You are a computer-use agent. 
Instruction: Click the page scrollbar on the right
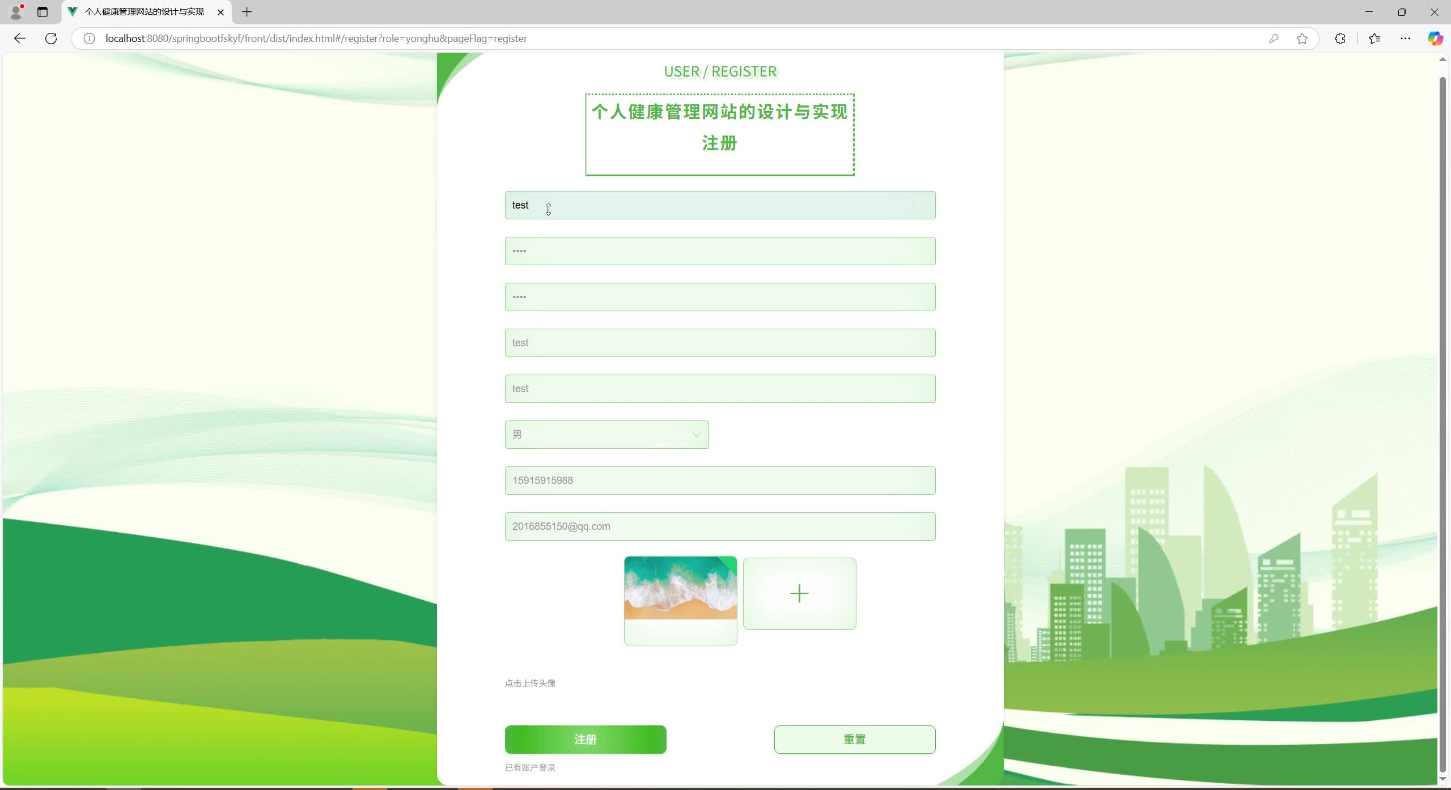pos(1443,397)
